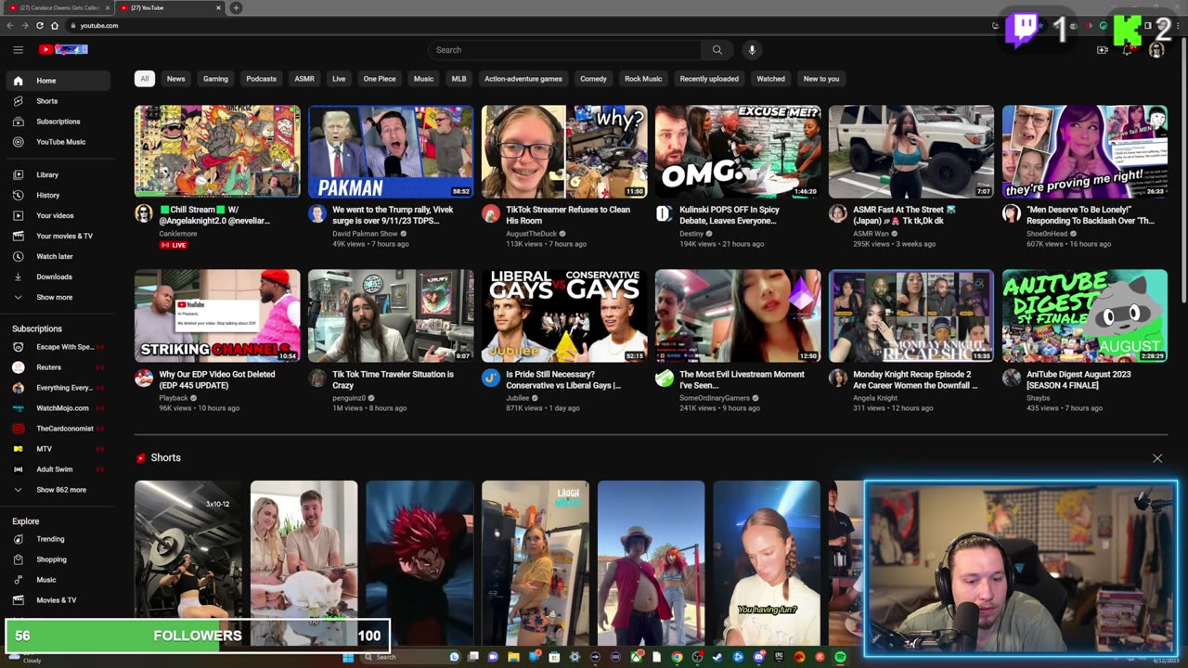Open the PAKMAN video thumbnail
The height and width of the screenshot is (668, 1188).
(x=391, y=151)
